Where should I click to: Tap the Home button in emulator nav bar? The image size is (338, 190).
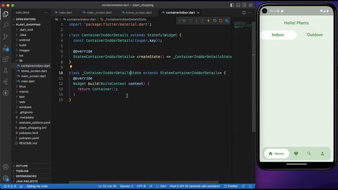tap(277, 154)
